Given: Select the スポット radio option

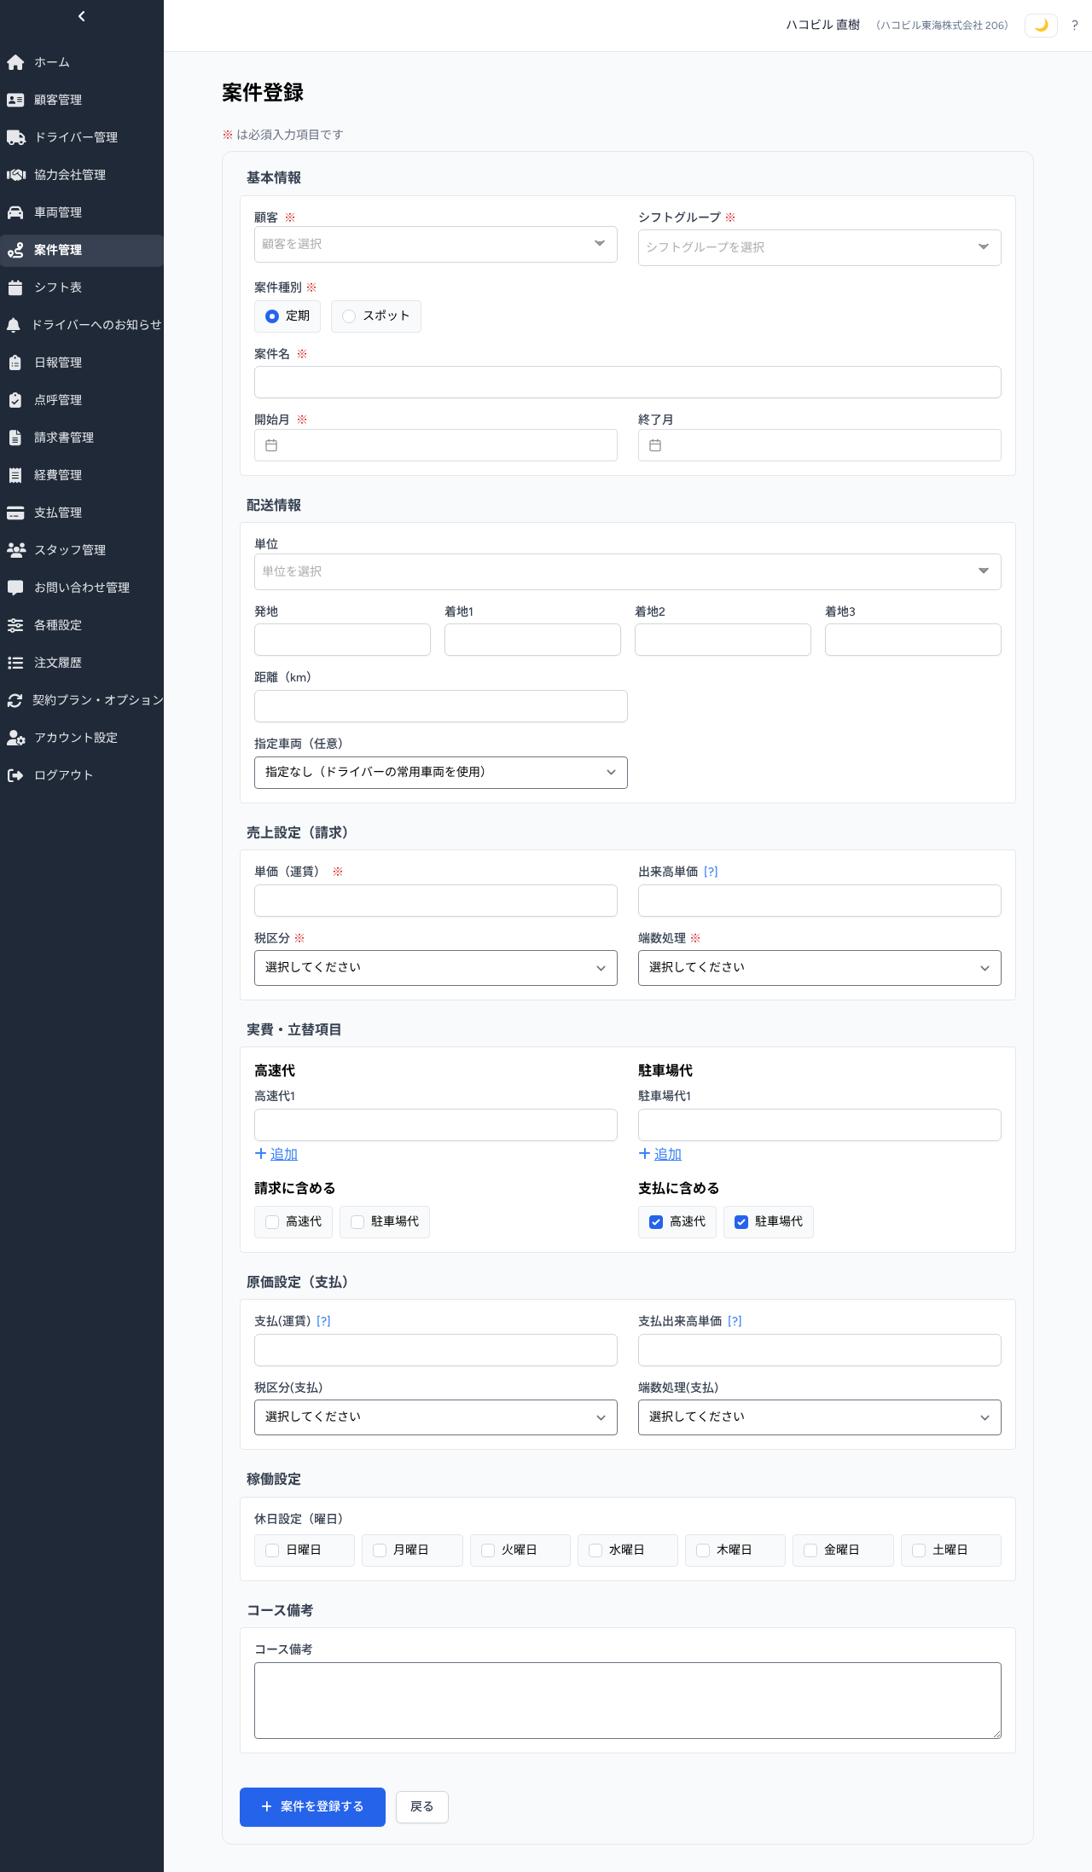Looking at the screenshot, I should click(x=376, y=316).
